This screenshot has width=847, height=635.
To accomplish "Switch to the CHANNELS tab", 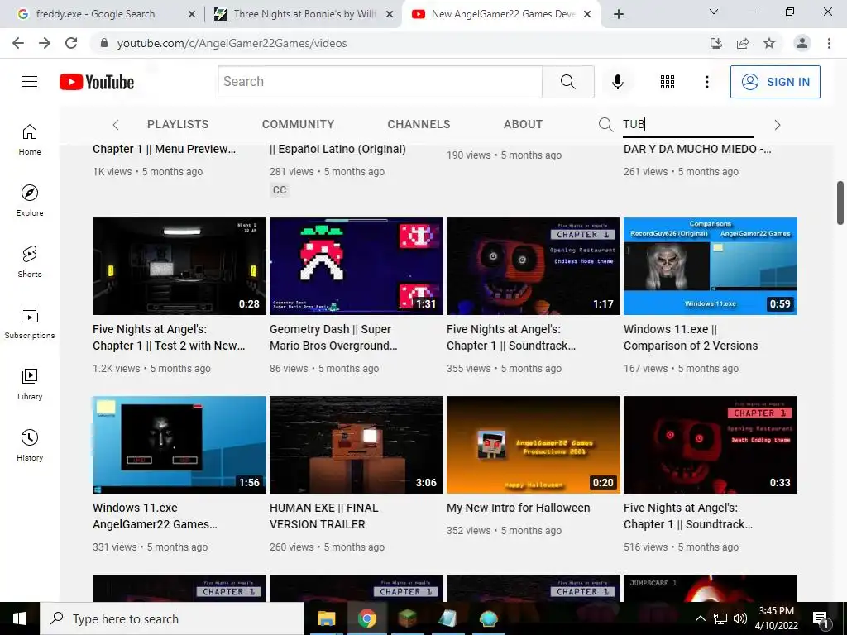I will coord(419,124).
